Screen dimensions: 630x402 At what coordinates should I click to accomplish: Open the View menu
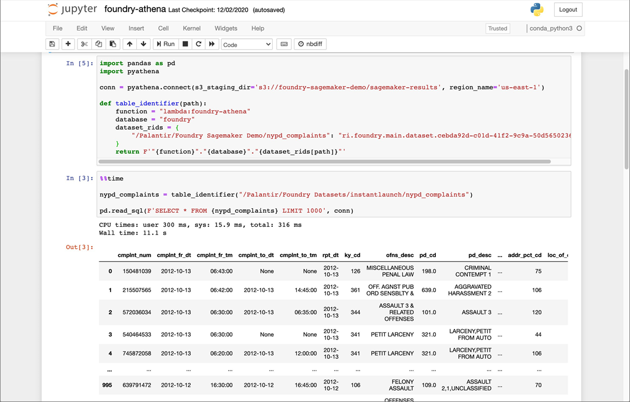(108, 28)
